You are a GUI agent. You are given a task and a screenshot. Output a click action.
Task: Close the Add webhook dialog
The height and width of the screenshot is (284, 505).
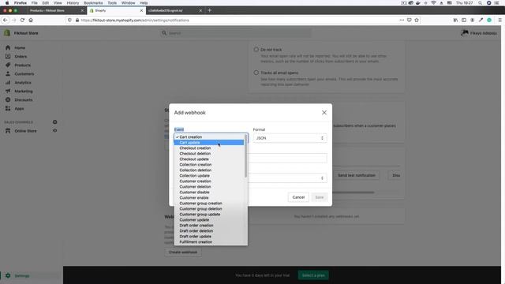324,112
